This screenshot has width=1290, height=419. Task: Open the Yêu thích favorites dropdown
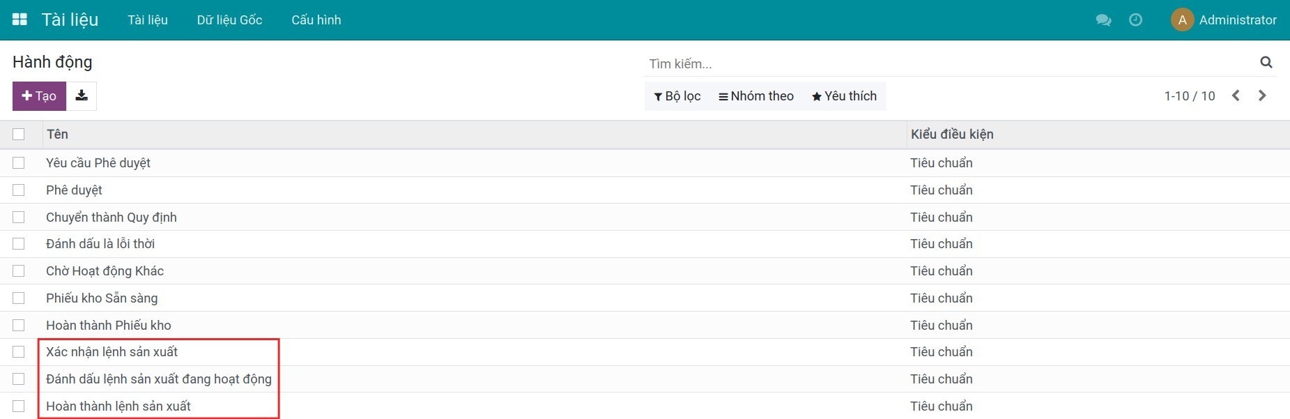[x=844, y=96]
